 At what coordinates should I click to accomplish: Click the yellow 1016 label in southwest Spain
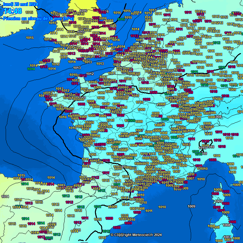(x=23, y=226)
